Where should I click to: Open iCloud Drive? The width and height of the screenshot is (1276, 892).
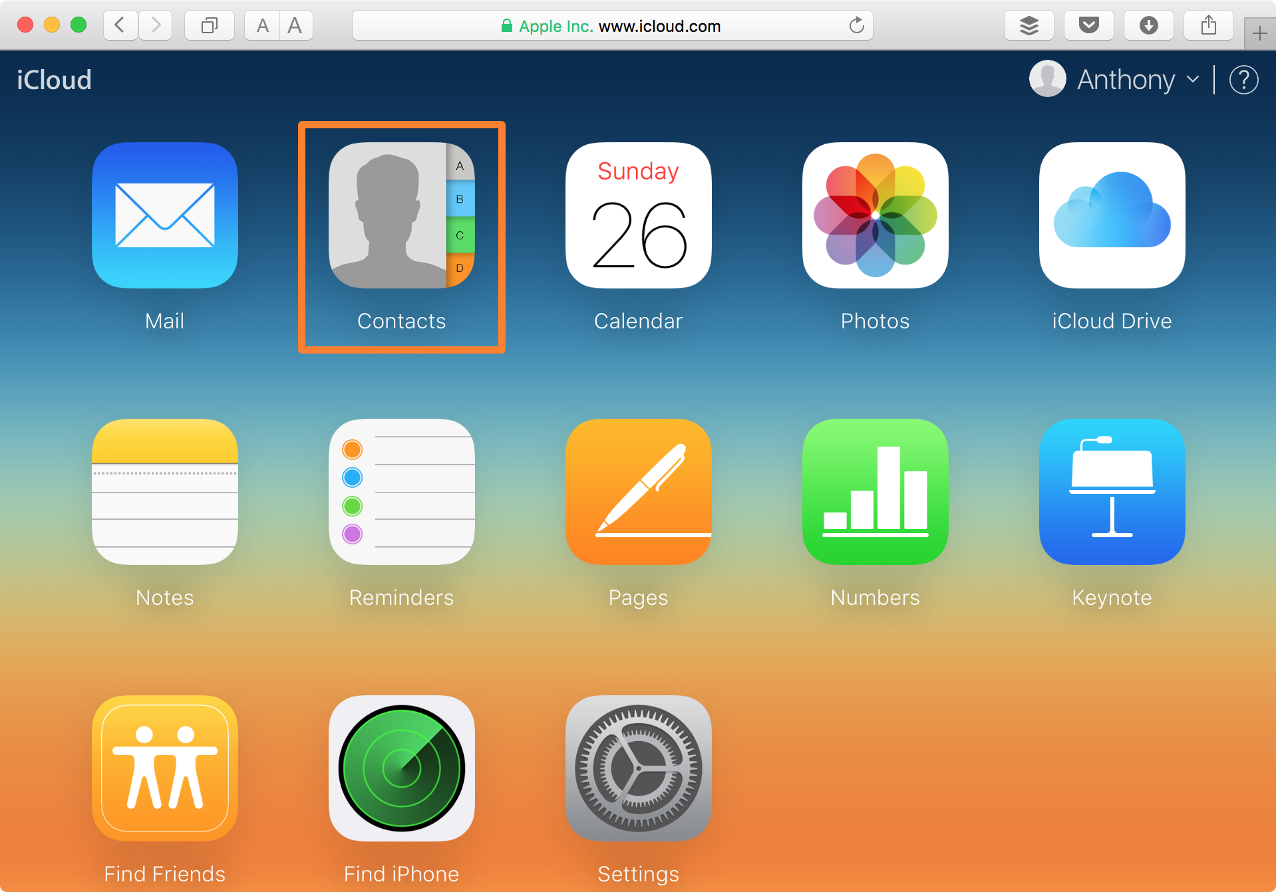pos(1112,215)
